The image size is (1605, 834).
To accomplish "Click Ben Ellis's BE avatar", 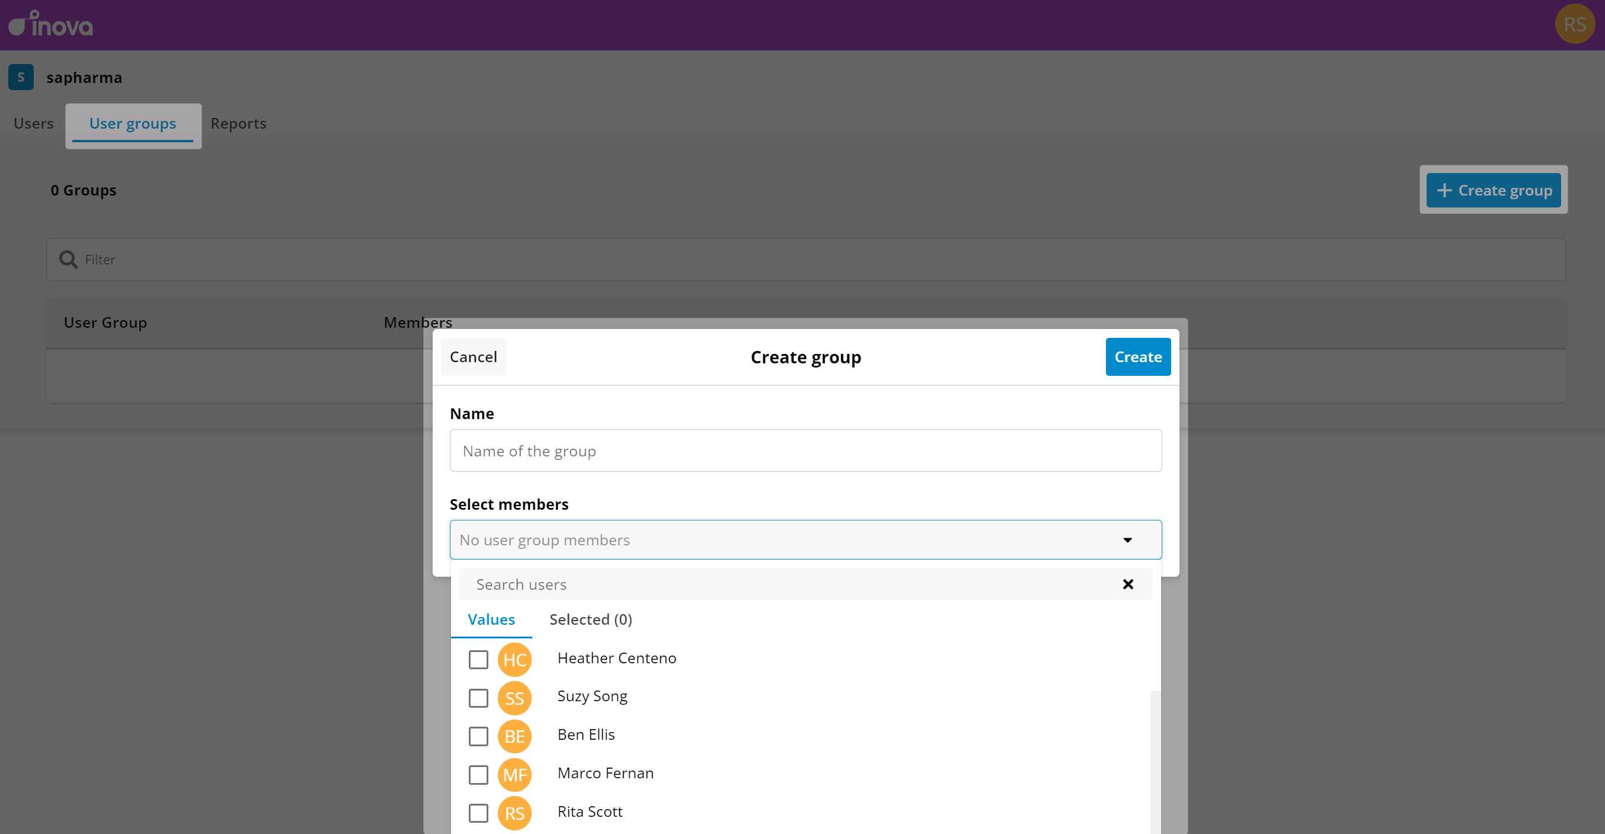I will point(514,736).
